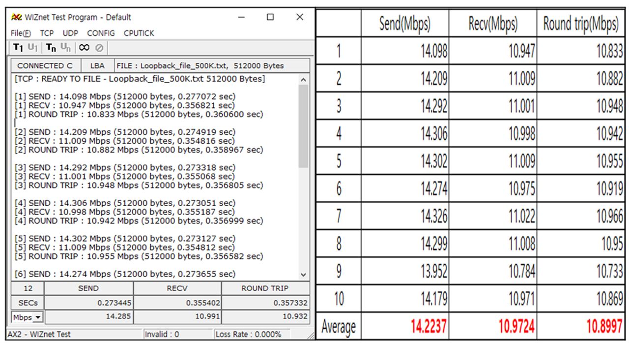Image resolution: width=629 pixels, height=343 pixels.
Task: Select log line [1] ROUND TRIP : 10.833 Mbps
Action: point(139,114)
